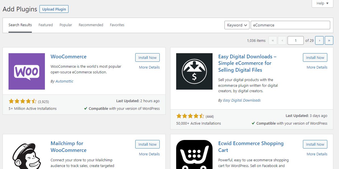
Task: Click the 'of 29' page total text
Action: coord(309,40)
